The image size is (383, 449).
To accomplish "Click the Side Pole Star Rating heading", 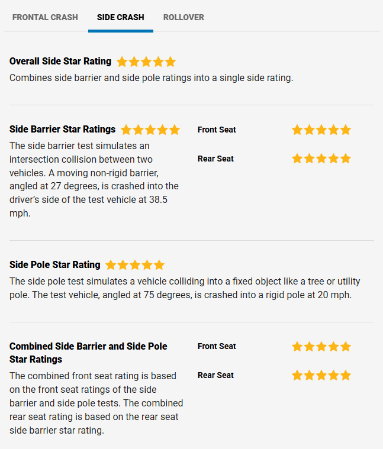I will pyautogui.click(x=55, y=265).
